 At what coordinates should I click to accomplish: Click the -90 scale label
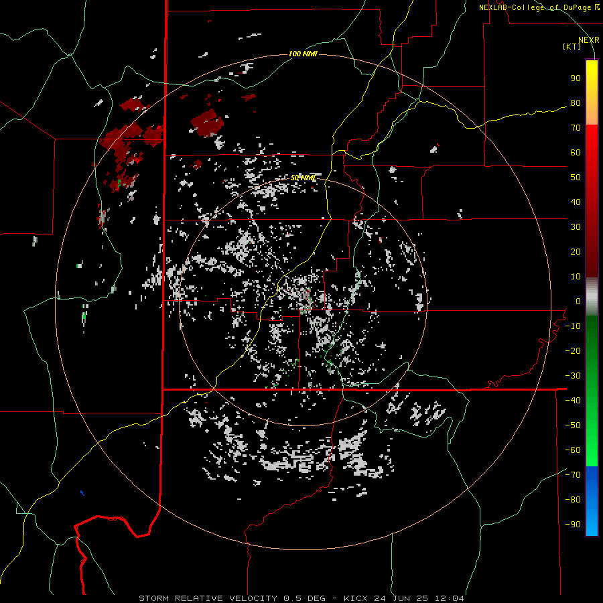(x=573, y=525)
